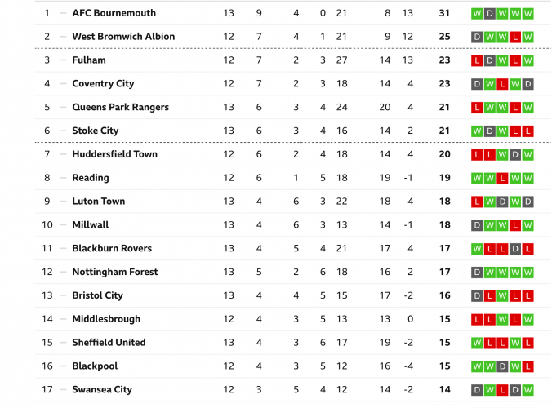552x408 pixels.
Task: Click the loss badge in Millwall's form
Action: 515,225
